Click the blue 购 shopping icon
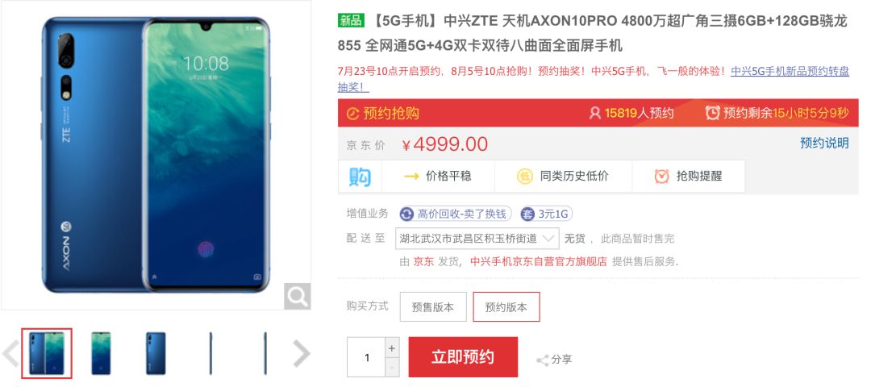Screen dimensions: 871x387 coord(360,176)
